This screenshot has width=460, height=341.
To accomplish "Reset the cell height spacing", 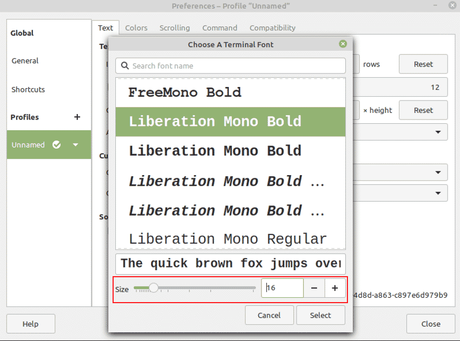I will (423, 110).
